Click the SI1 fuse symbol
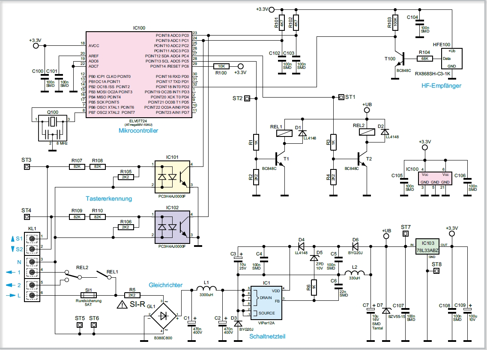Screen dimensions: 487x350 89,295
